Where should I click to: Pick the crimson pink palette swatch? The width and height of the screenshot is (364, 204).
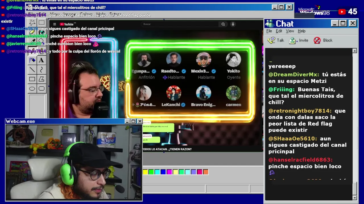pos(200,172)
